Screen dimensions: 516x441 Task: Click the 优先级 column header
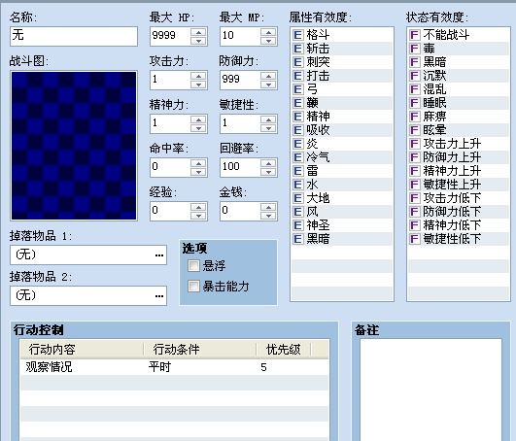[x=284, y=350]
